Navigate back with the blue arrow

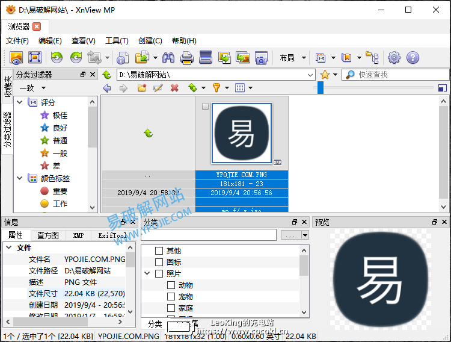(107, 88)
